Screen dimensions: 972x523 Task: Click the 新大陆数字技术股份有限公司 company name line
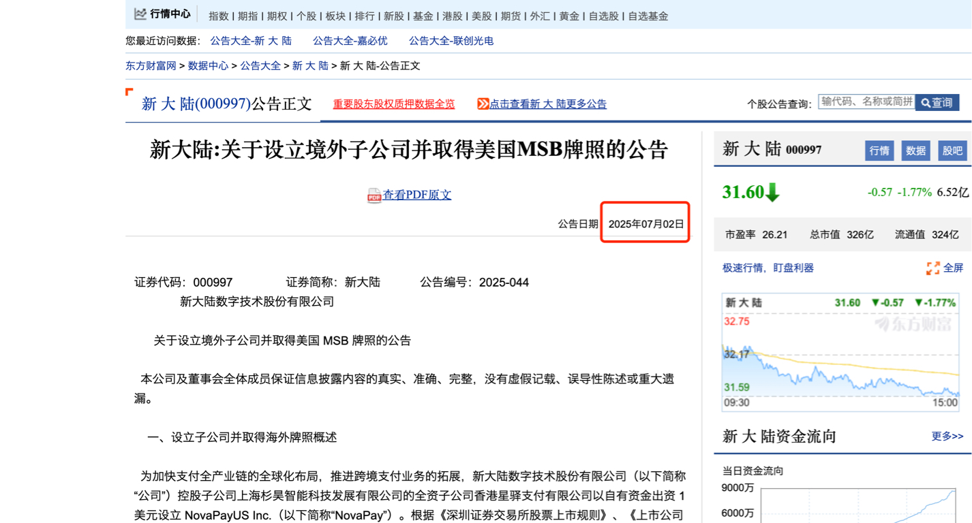pos(257,301)
